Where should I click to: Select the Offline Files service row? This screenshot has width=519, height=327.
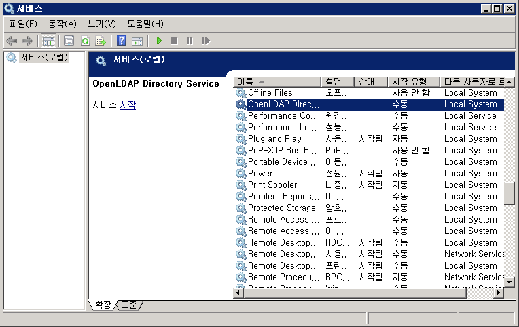point(369,92)
